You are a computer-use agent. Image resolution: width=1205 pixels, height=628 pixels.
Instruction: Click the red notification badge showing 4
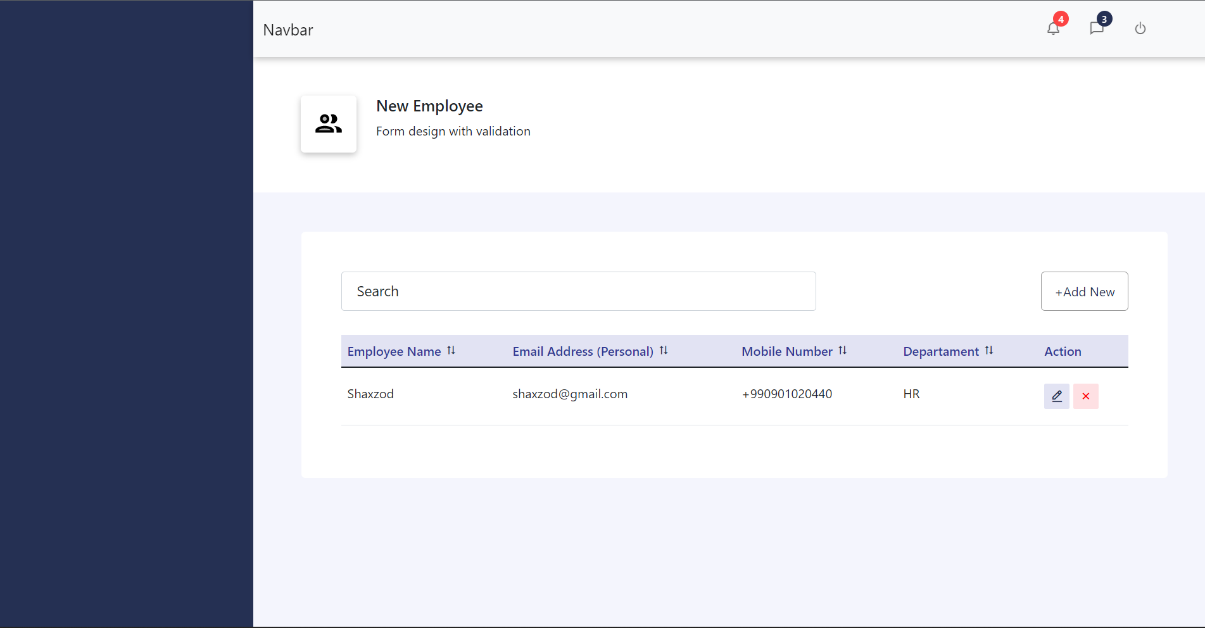[x=1061, y=19]
